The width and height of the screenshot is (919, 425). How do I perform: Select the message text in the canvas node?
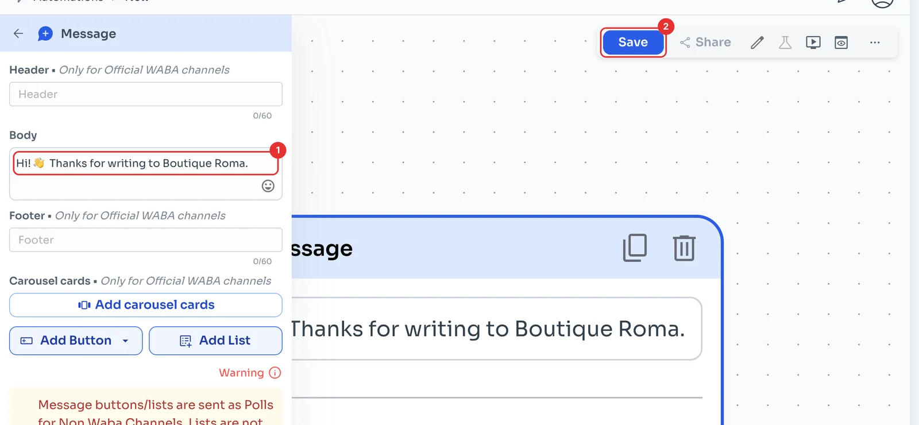pyautogui.click(x=488, y=329)
